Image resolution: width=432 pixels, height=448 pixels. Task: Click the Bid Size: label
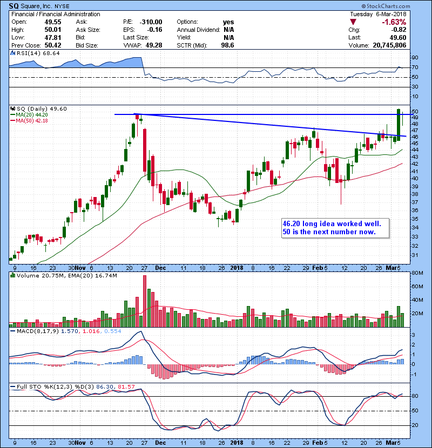[86, 45]
